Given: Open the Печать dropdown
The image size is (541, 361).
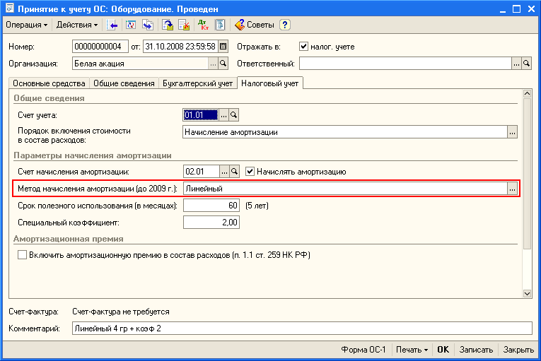Looking at the screenshot, I should [412, 350].
